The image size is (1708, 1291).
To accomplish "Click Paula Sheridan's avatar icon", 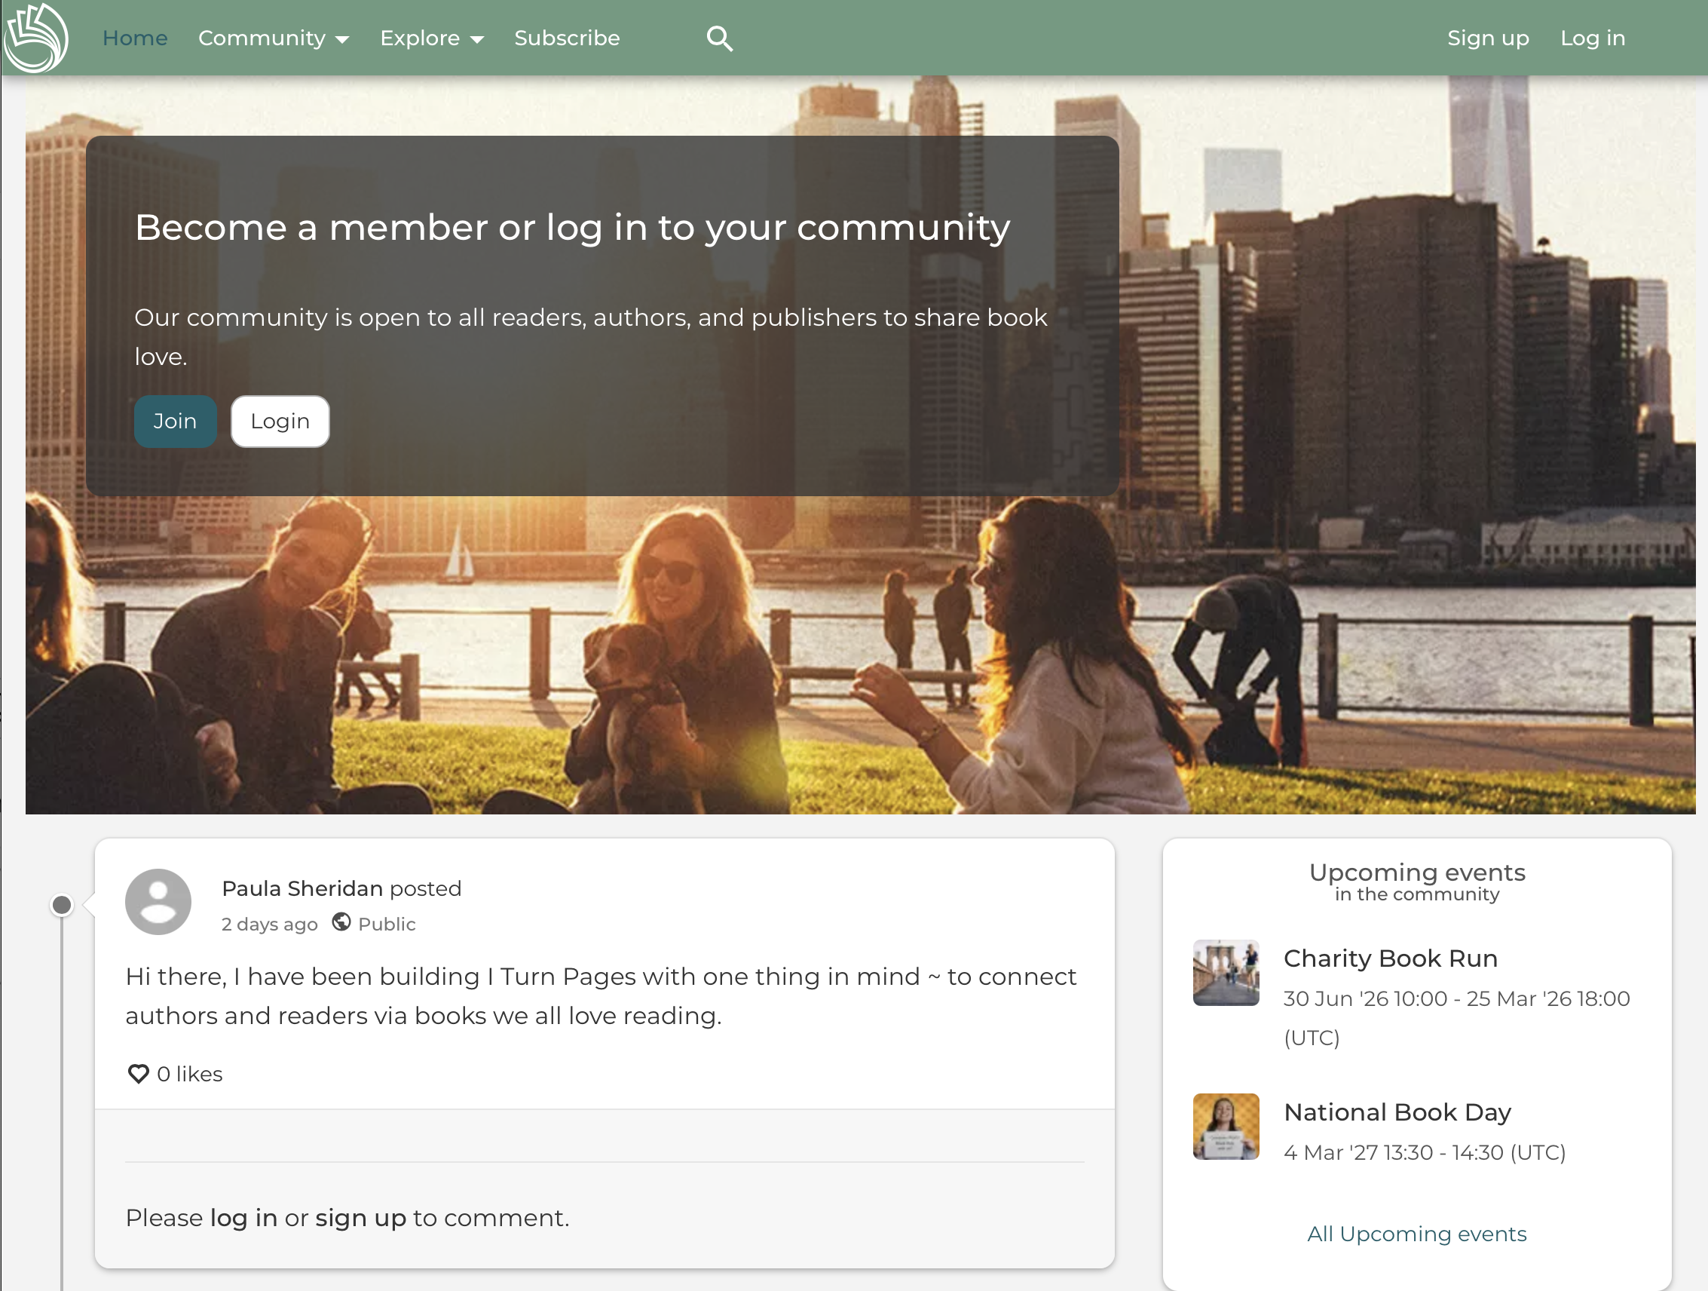I will tap(158, 902).
